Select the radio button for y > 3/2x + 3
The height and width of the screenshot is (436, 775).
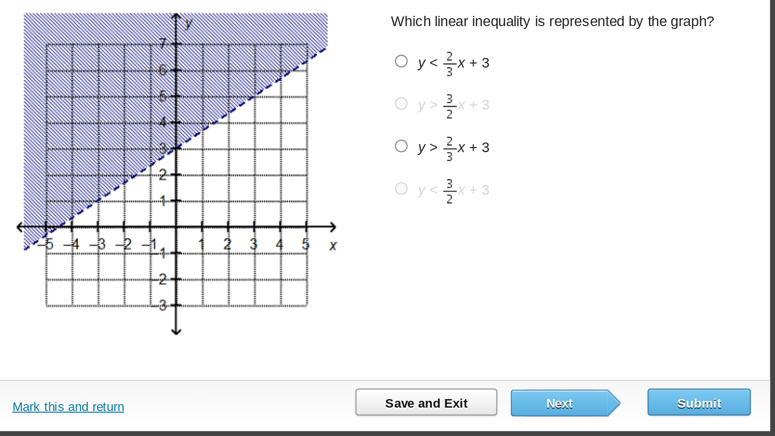click(401, 103)
